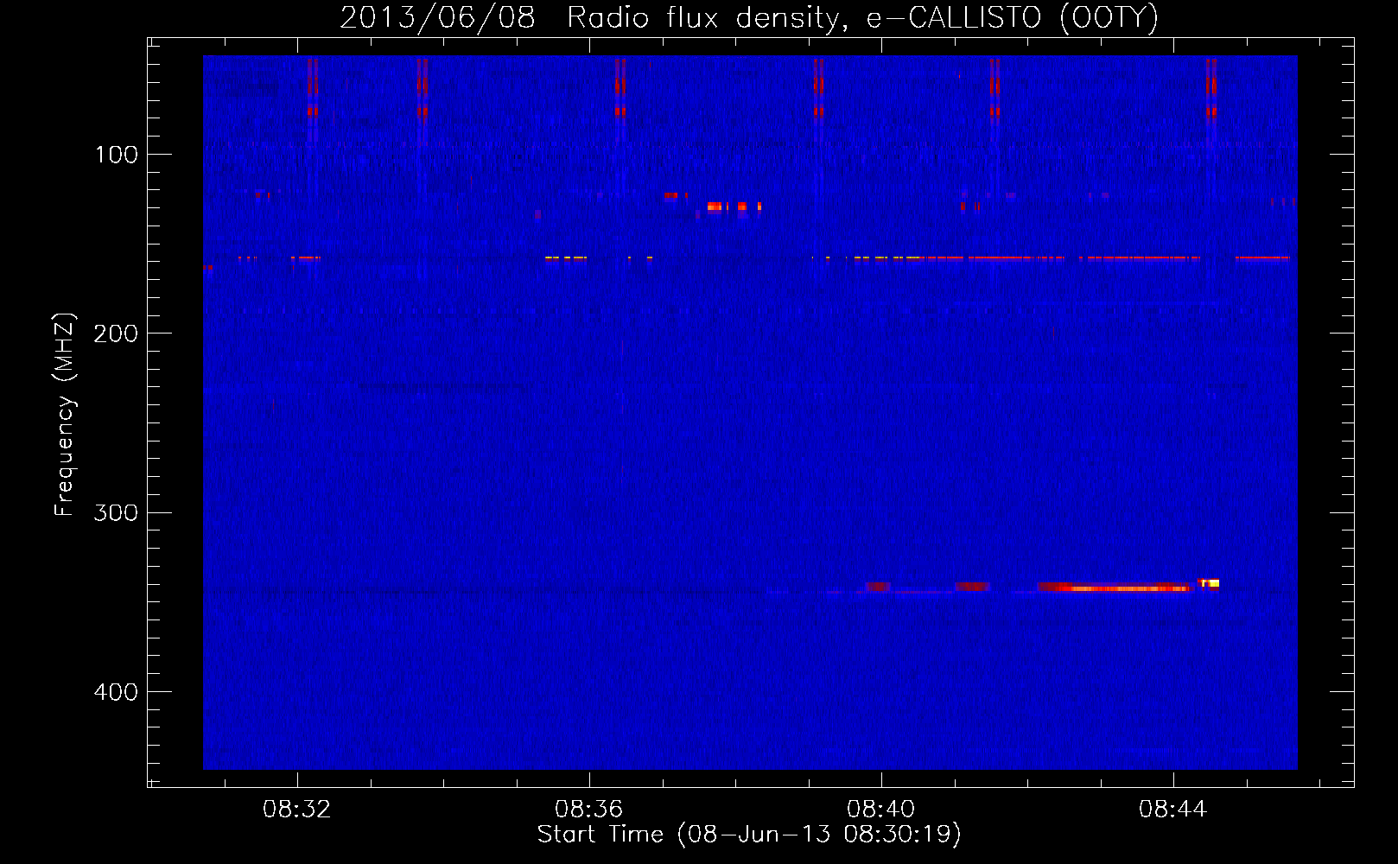
Task: Select the 400 frequency axis label
Action: (x=117, y=692)
